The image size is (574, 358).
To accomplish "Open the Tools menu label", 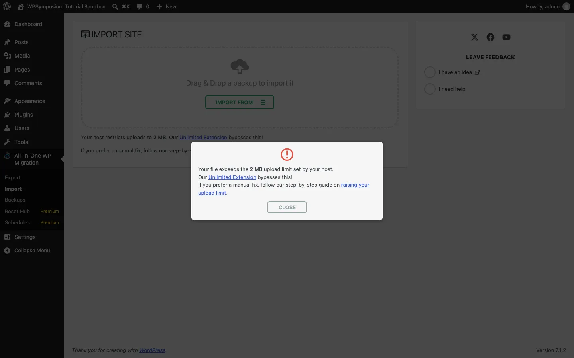I will coord(21,142).
